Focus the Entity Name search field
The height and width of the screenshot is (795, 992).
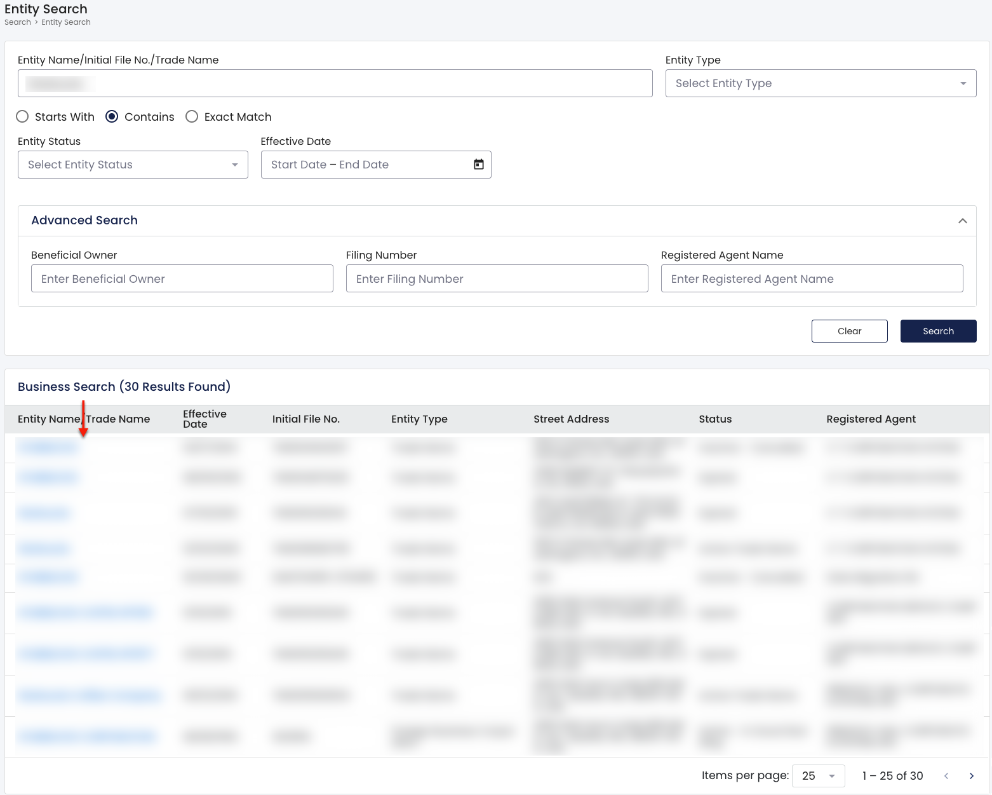[x=335, y=83]
